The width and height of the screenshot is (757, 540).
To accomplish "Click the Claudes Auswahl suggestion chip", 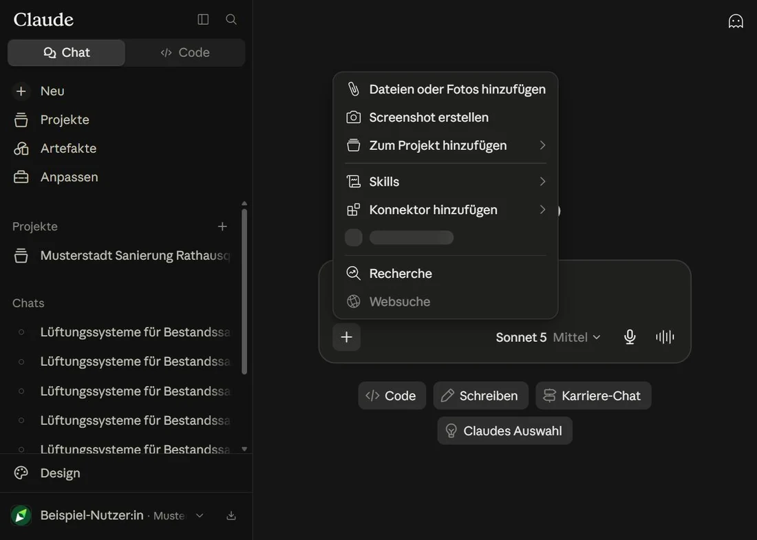I will tap(504, 431).
